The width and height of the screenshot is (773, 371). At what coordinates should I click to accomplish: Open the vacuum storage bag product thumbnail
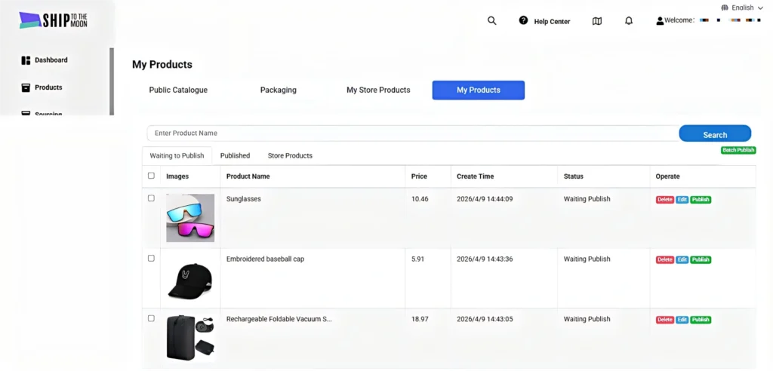[190, 338]
